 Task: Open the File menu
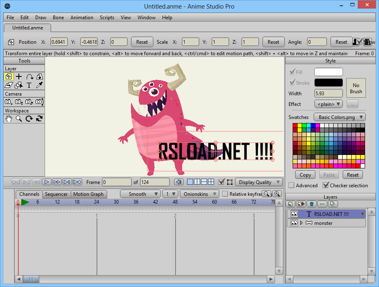click(x=10, y=18)
